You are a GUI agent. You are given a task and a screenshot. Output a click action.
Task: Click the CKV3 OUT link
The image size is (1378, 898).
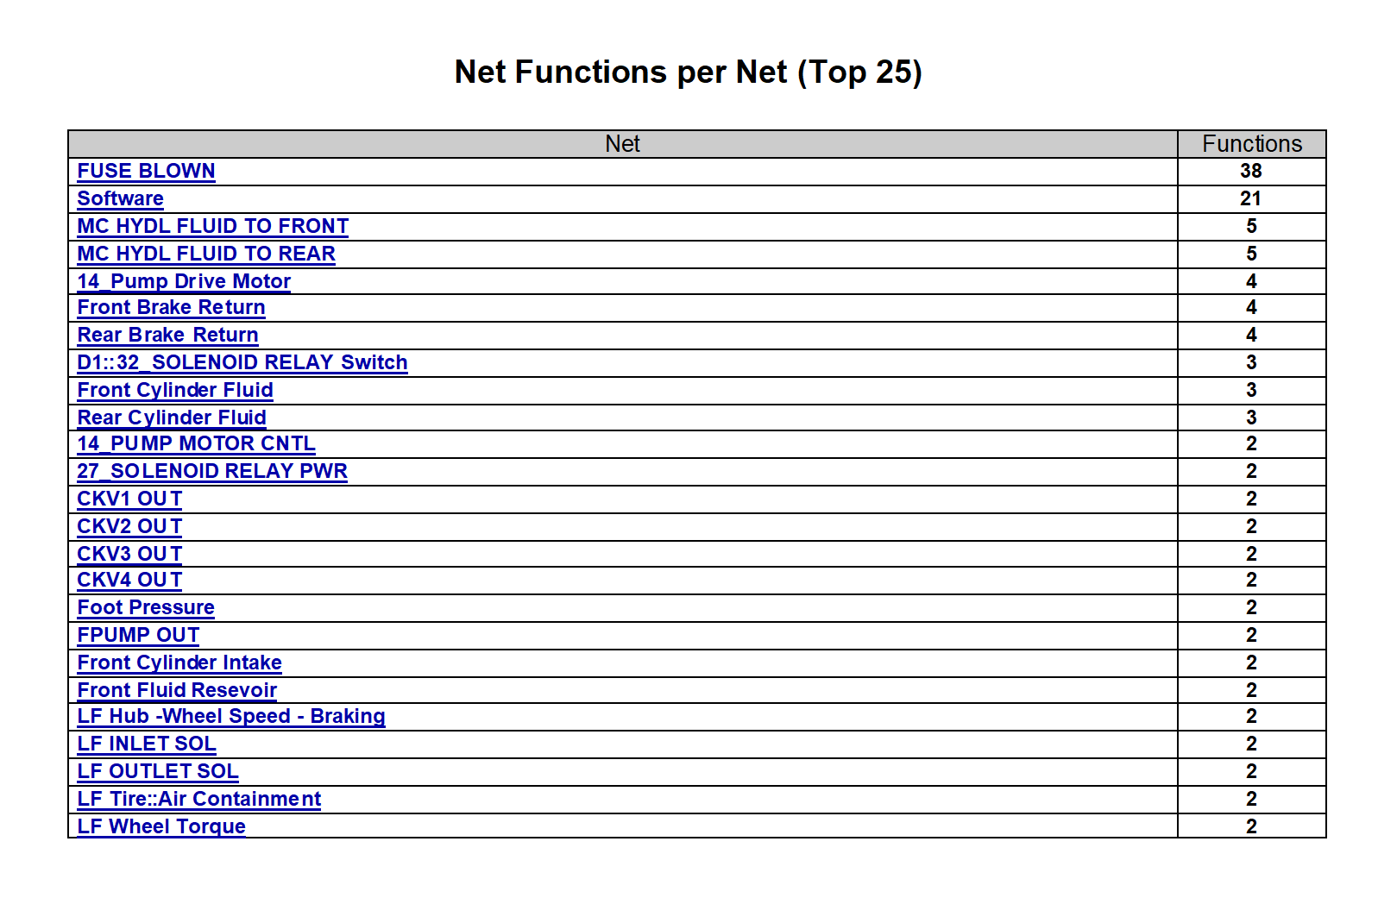coord(129,554)
